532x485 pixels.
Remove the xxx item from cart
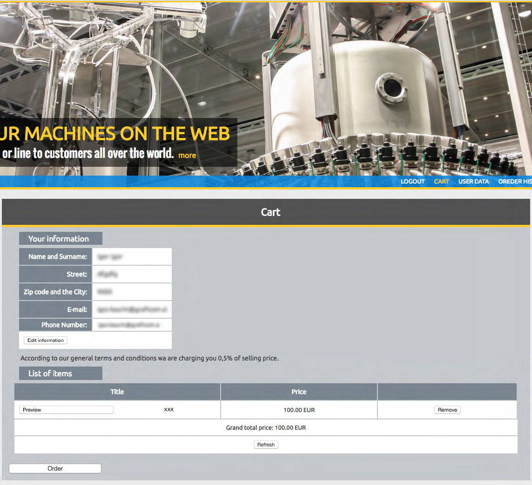click(x=447, y=410)
